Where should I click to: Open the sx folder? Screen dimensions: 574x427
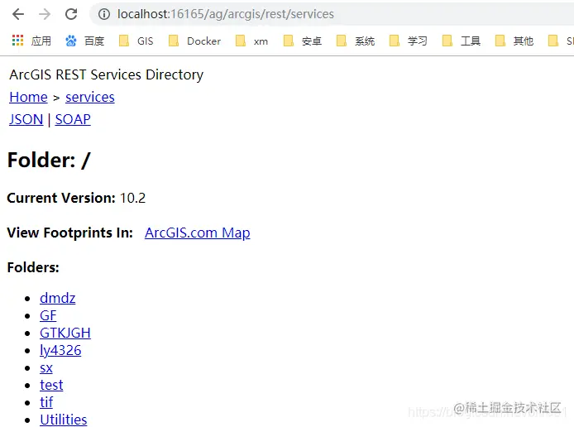[46, 367]
